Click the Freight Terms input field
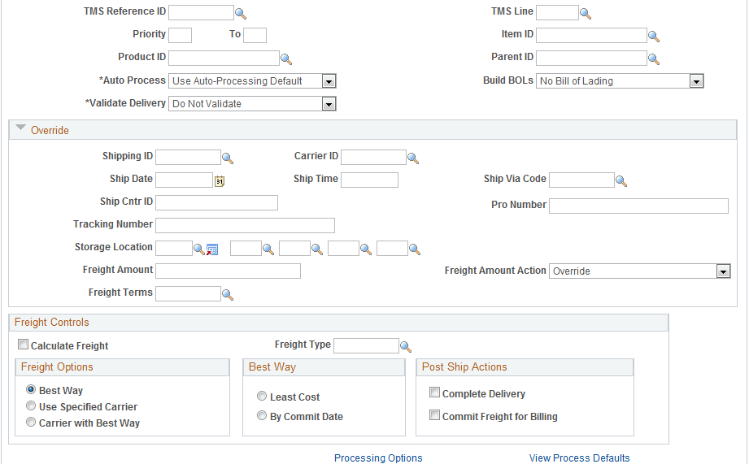 tap(188, 293)
